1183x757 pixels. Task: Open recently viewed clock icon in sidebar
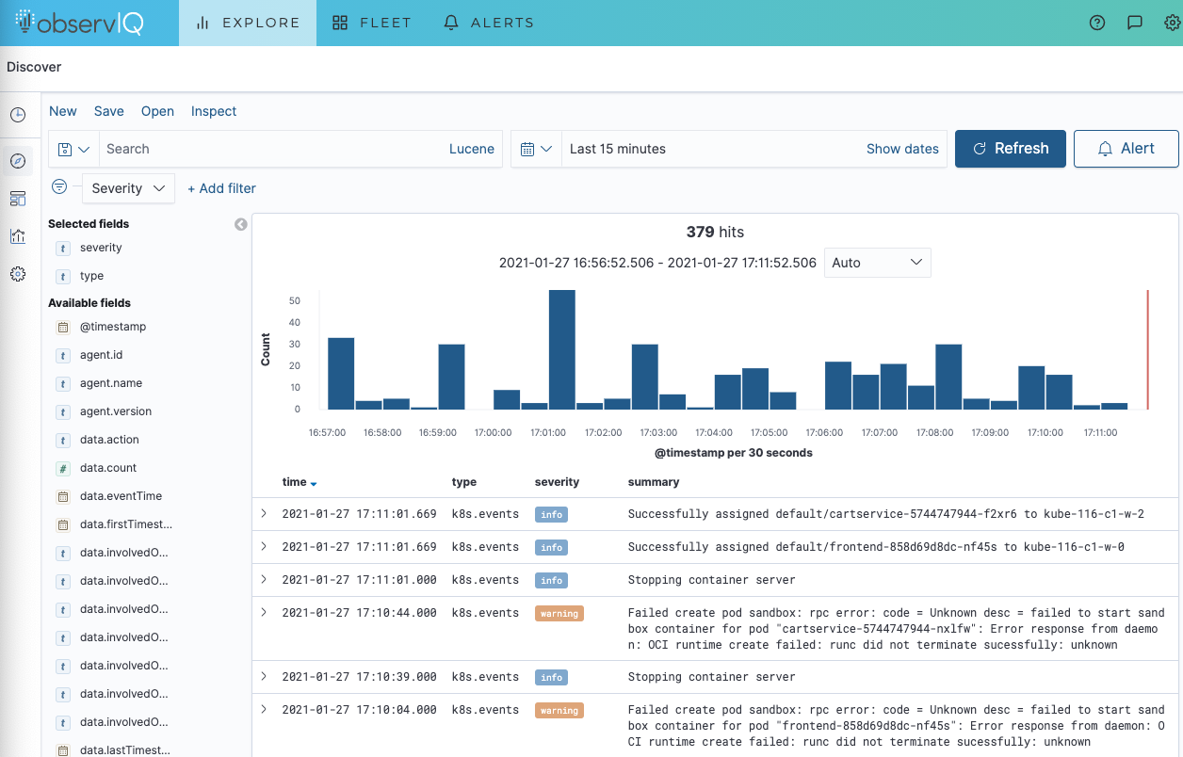pos(18,115)
